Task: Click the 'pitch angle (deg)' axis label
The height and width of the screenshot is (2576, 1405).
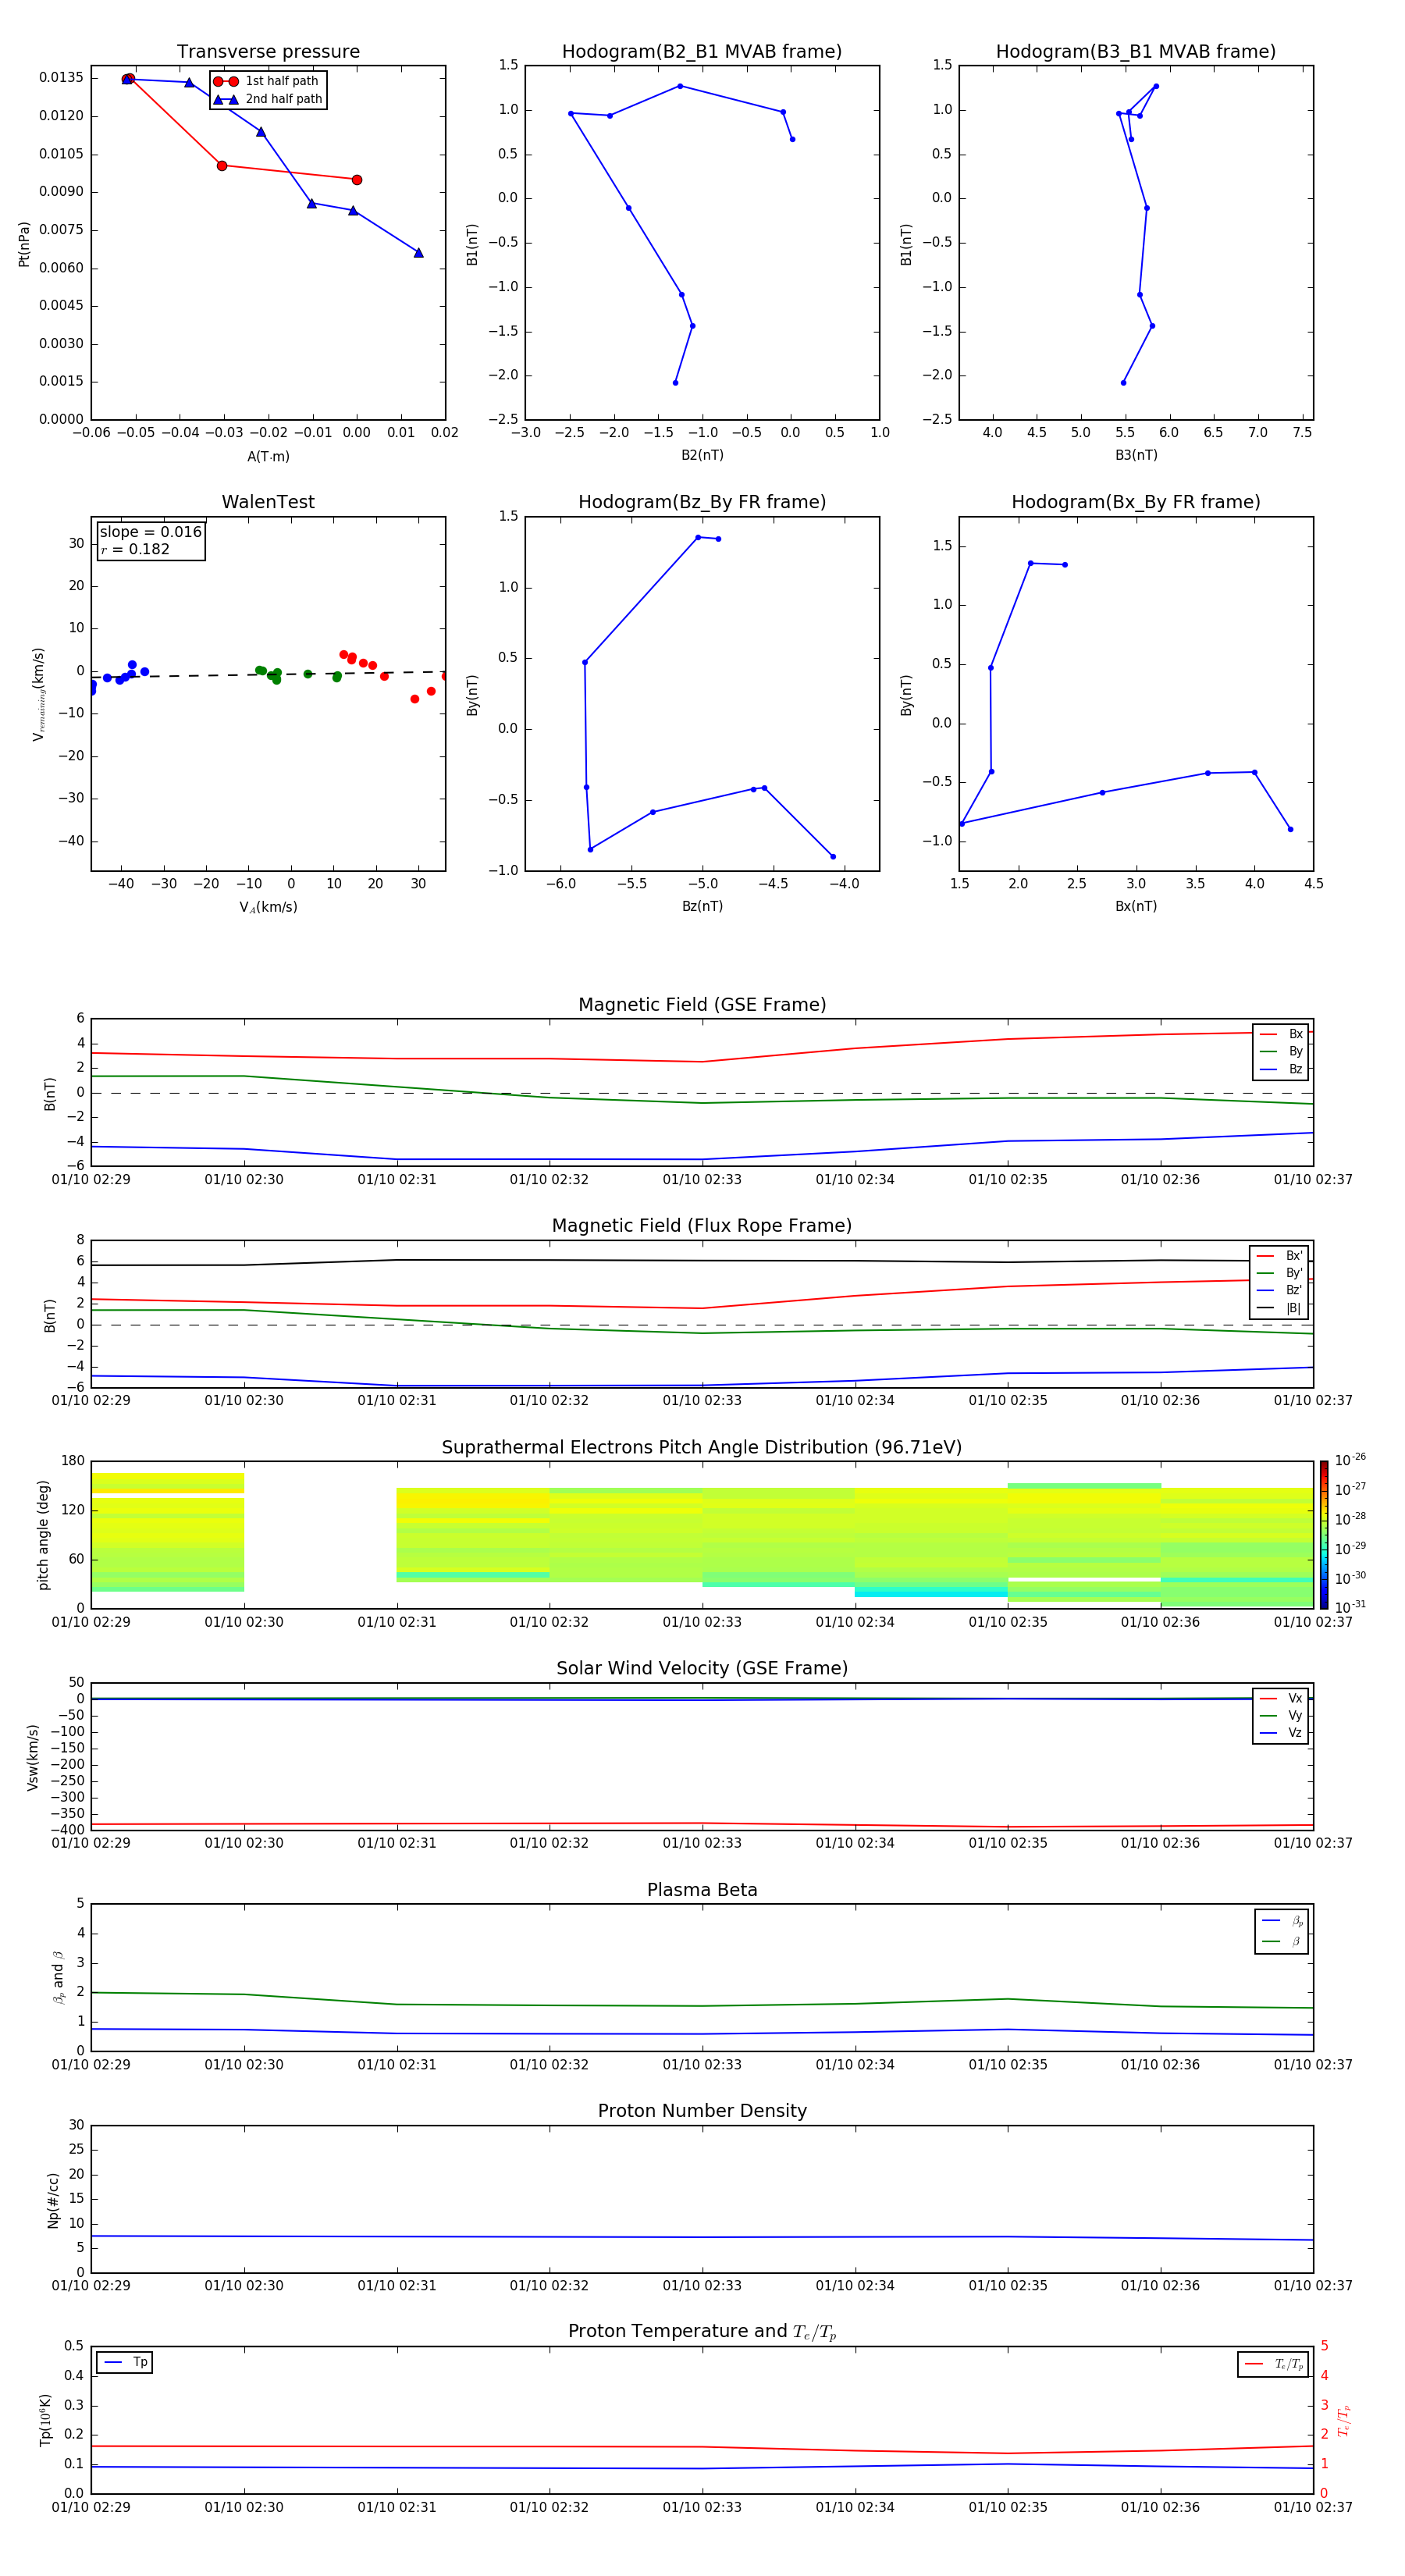Action: 43,1535
